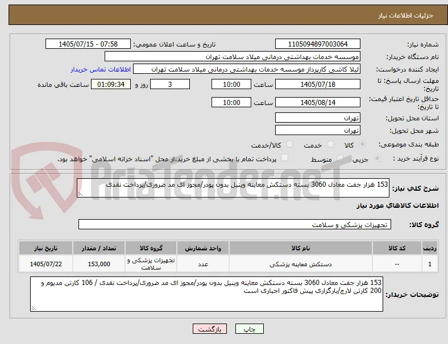Click the response deadline time field 10:00
448x344 pixels.
pos(231,85)
